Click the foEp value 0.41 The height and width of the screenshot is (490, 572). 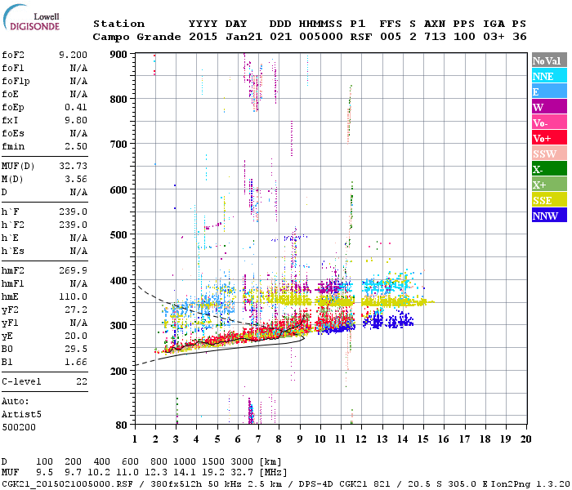click(x=76, y=107)
